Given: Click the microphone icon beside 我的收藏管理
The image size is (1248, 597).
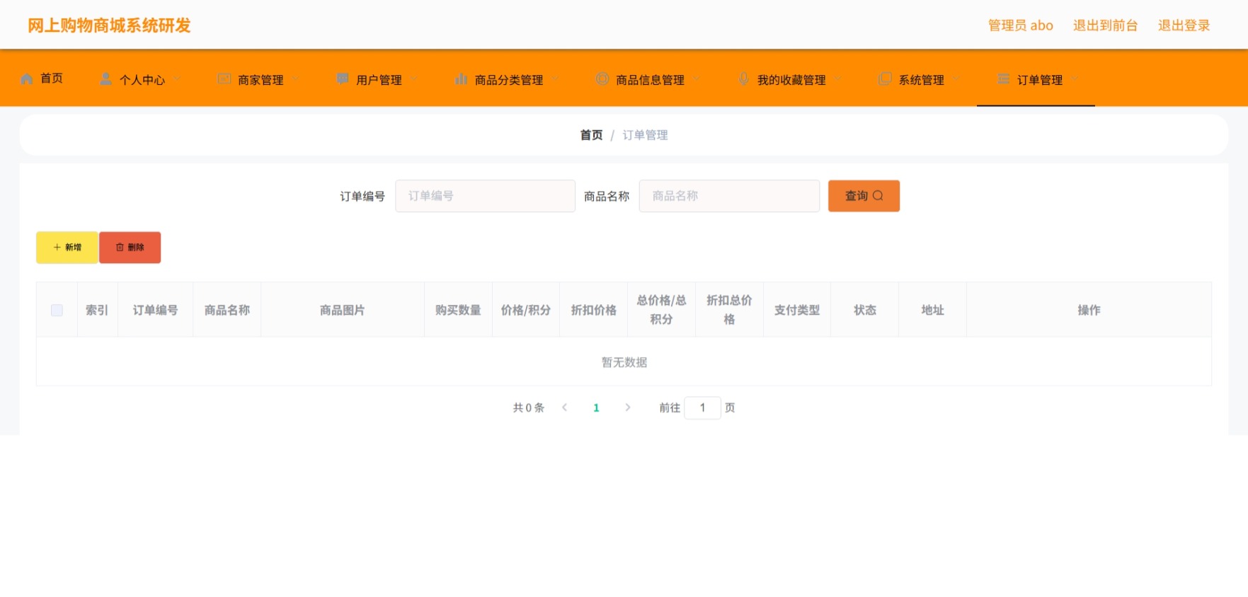Looking at the screenshot, I should pos(744,79).
